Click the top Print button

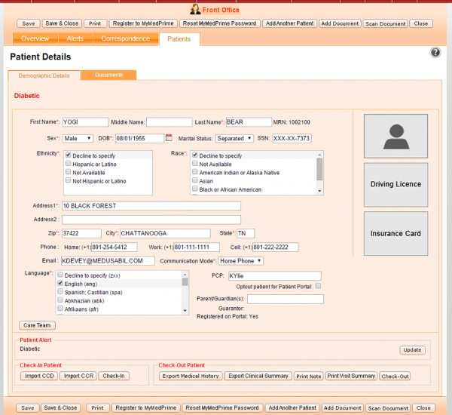[95, 23]
